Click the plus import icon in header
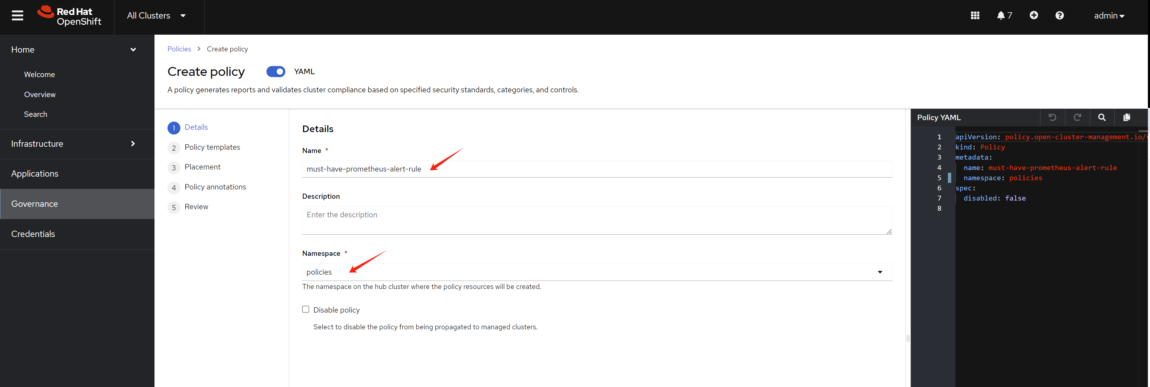Viewport: 1150px width, 387px height. click(x=1034, y=16)
